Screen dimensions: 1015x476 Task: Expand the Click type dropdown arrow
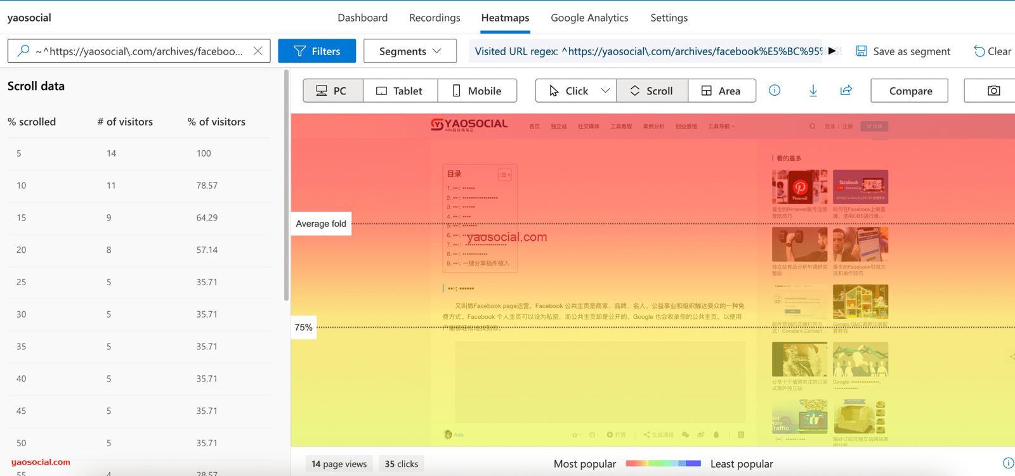[605, 91]
